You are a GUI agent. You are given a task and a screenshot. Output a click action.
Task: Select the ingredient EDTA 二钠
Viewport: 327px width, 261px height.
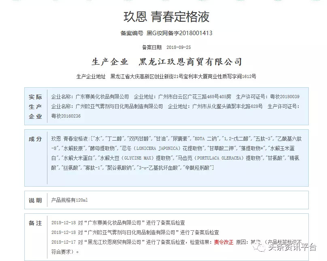click(205, 139)
